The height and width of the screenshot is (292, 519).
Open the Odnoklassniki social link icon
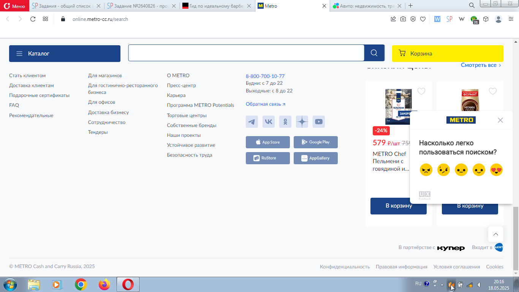coord(285,122)
